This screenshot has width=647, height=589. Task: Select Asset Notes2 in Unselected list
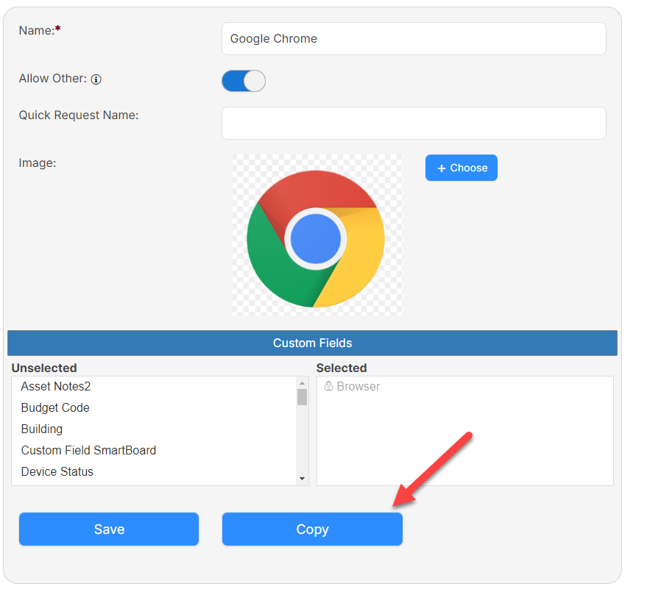click(x=154, y=387)
